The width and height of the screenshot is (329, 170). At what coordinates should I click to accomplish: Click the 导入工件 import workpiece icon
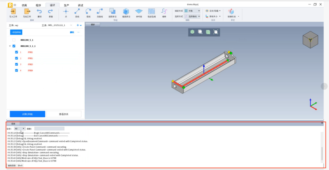13,11
